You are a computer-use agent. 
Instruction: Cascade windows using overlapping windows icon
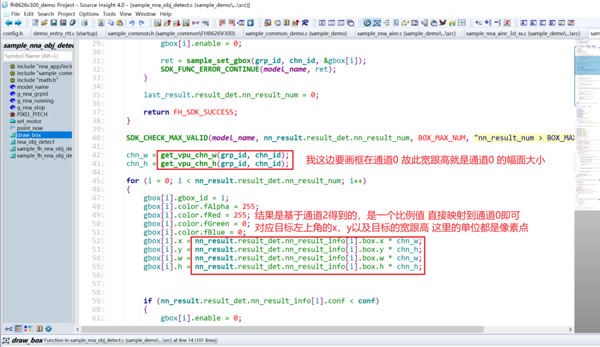tap(351, 23)
